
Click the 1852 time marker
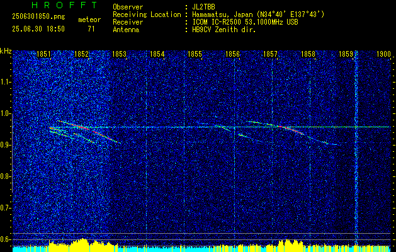82,54
